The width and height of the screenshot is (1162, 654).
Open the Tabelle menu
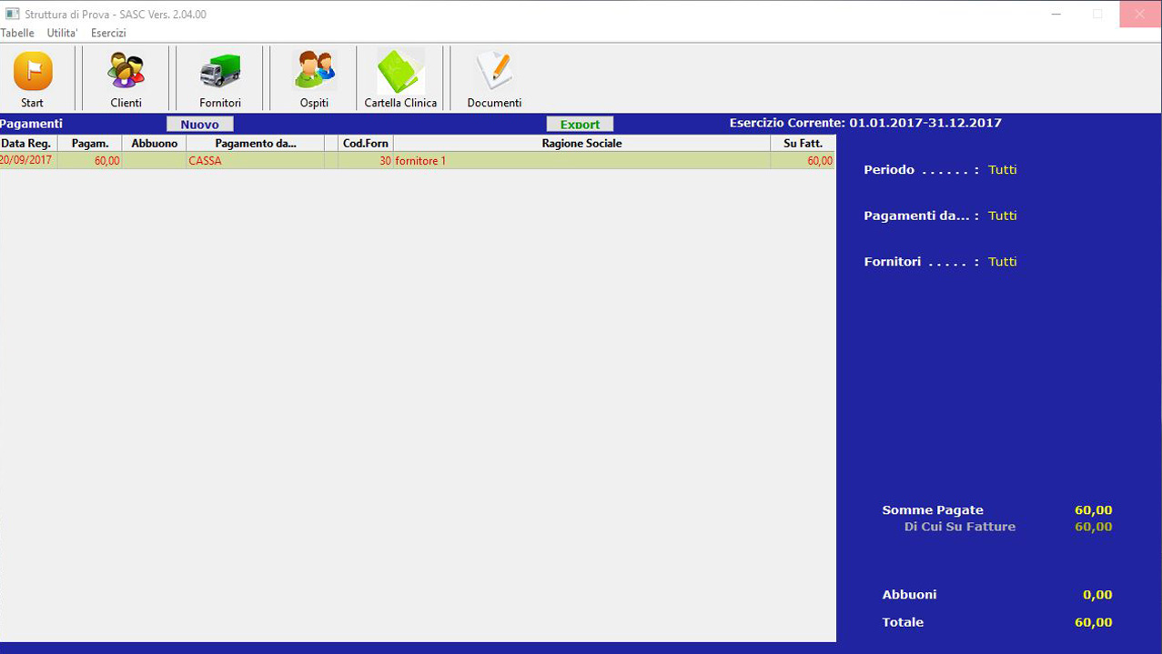pyautogui.click(x=17, y=33)
